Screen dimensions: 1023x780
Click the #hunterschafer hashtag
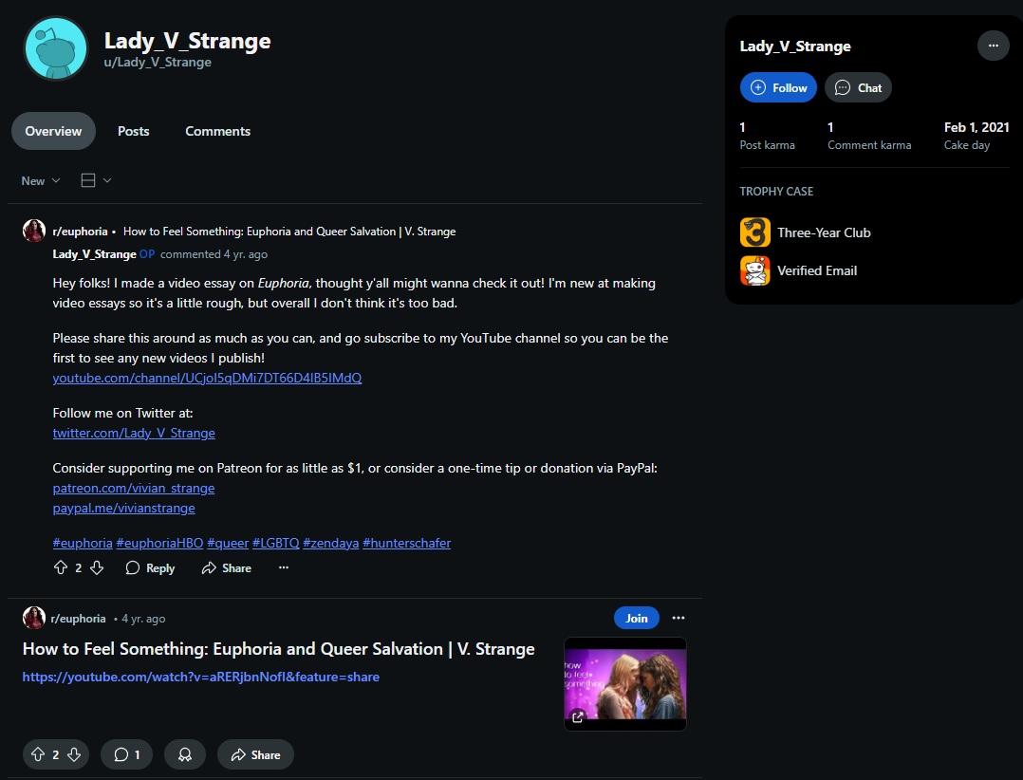click(x=406, y=544)
